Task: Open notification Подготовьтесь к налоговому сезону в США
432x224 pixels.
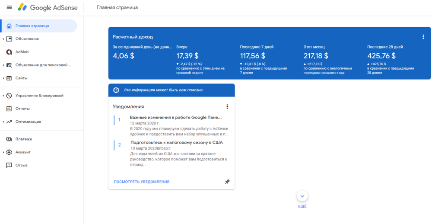Action: click(177, 143)
